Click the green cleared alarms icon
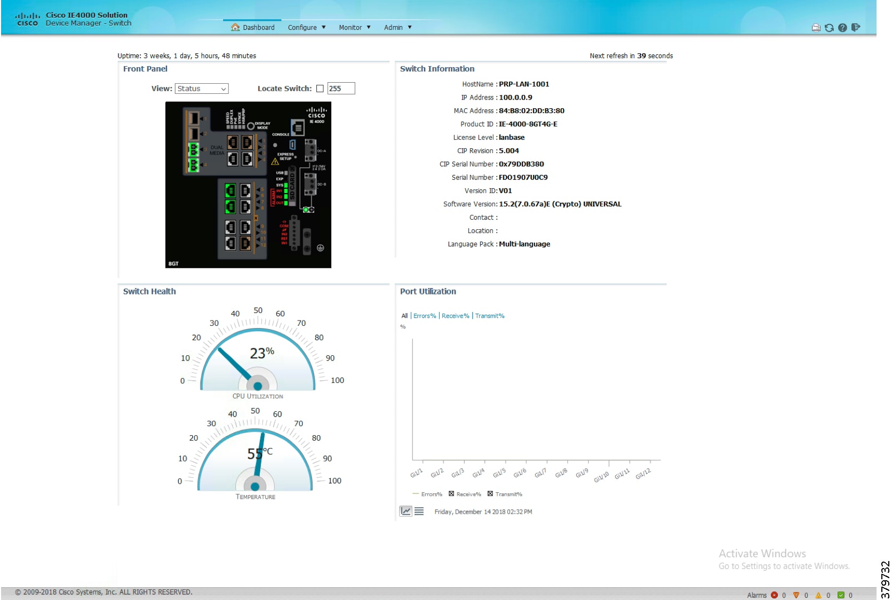Image resolution: width=892 pixels, height=600 pixels. pos(841,595)
